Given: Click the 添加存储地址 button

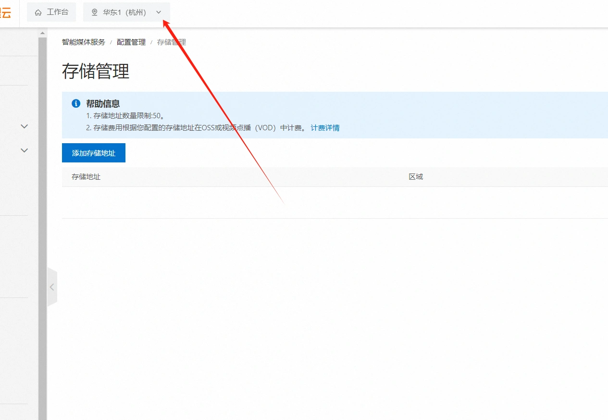Looking at the screenshot, I should pos(94,153).
